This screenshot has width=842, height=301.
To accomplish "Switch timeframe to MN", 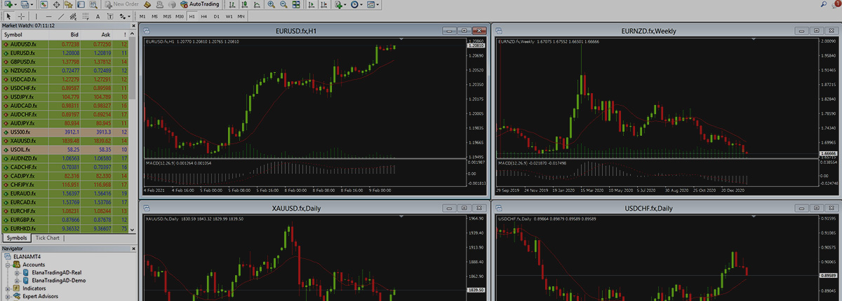I will [x=241, y=16].
